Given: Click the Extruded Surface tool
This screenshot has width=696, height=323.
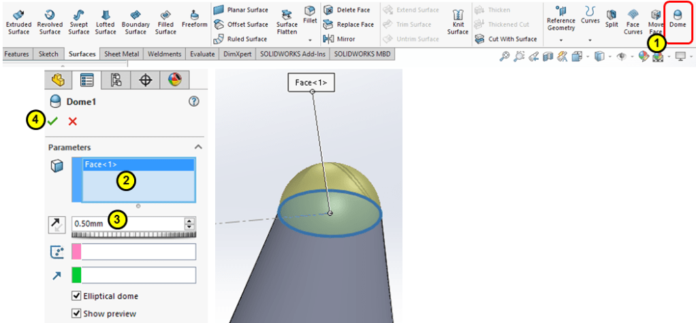Looking at the screenshot, I should pos(18,22).
